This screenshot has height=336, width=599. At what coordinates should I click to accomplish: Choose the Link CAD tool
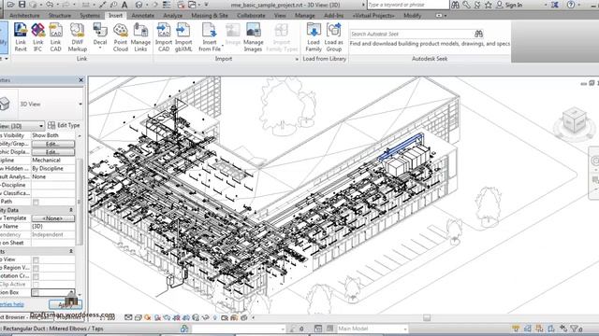(x=56, y=37)
